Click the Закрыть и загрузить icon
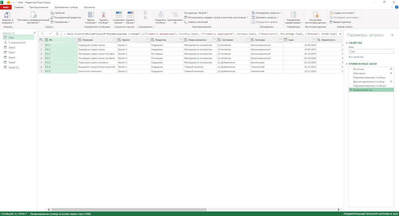This screenshot has height=216, width=399. point(8,15)
